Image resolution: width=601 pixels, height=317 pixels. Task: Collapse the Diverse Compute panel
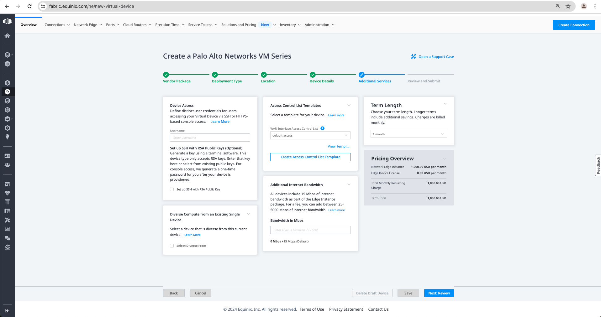coord(249,214)
